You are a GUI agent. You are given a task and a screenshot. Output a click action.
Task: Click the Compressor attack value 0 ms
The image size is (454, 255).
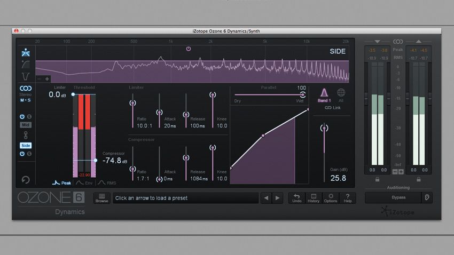click(x=168, y=179)
